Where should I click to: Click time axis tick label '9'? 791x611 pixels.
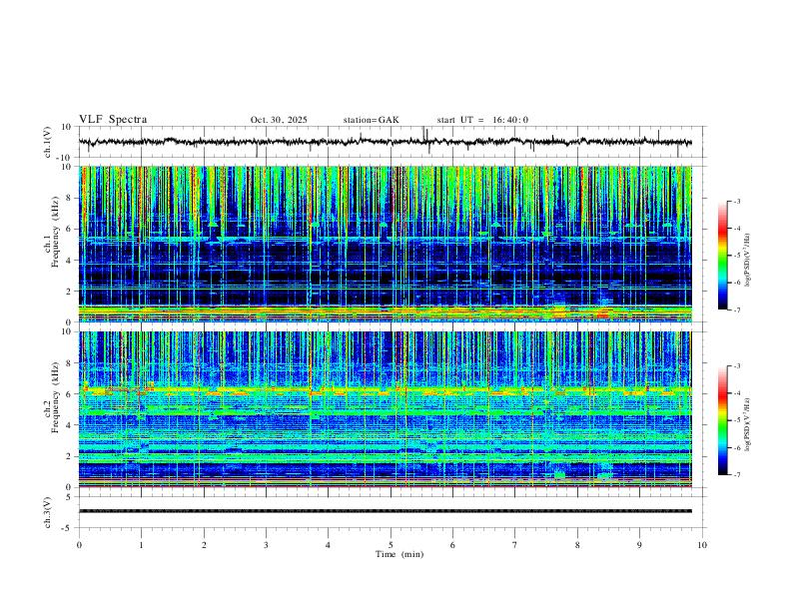tap(639, 545)
